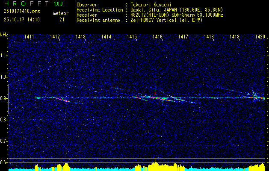Select the 1420 time marker
Viewport: 269px width, 171px height.
(260, 36)
